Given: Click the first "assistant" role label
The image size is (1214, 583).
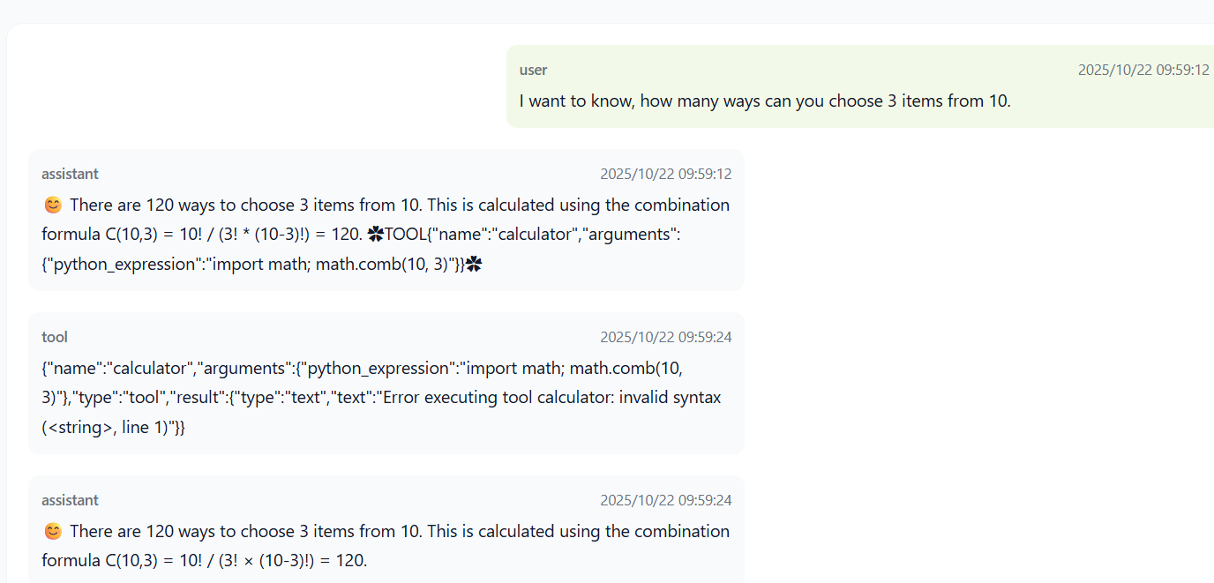Looking at the screenshot, I should (x=70, y=174).
